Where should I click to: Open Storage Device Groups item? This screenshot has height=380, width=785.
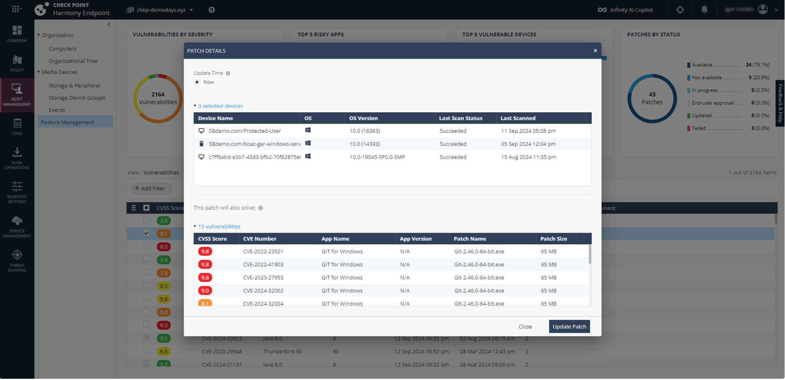[x=77, y=98]
